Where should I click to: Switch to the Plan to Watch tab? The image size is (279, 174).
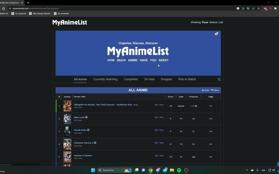(187, 79)
